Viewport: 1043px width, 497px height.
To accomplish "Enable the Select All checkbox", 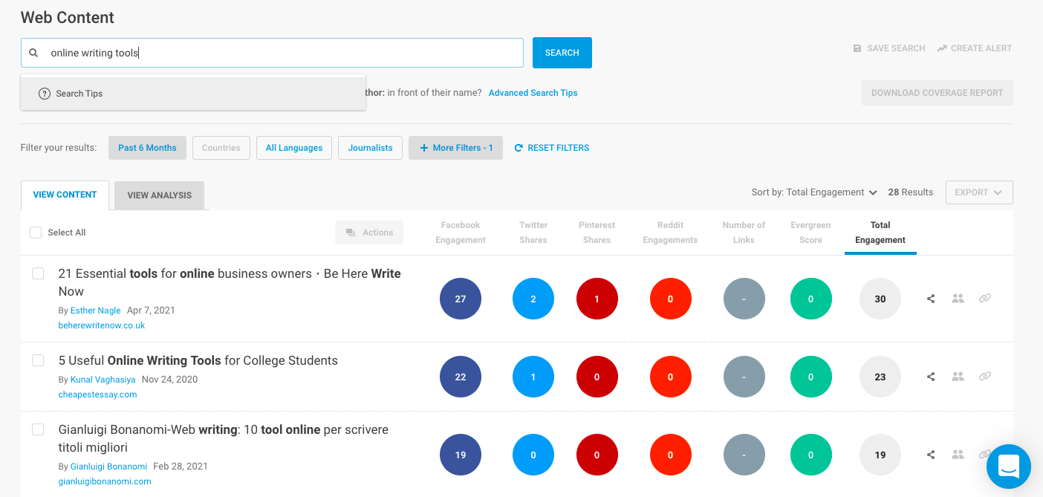I will (x=36, y=232).
